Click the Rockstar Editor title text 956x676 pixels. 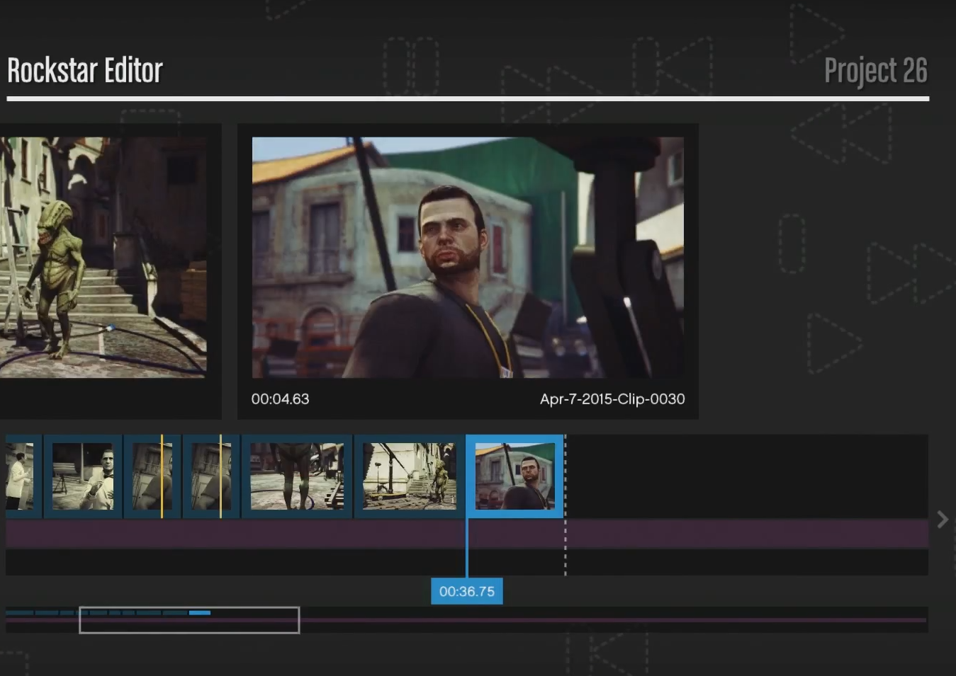tap(84, 69)
